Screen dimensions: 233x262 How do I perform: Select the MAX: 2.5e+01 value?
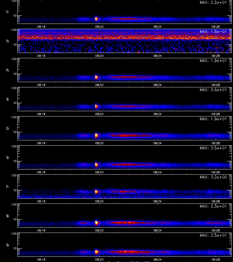[x=213, y=235]
